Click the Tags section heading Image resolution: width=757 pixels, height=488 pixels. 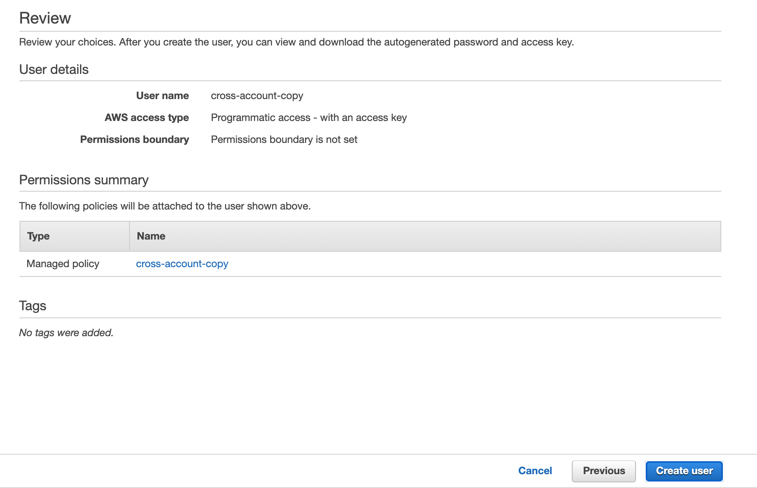[x=32, y=306]
